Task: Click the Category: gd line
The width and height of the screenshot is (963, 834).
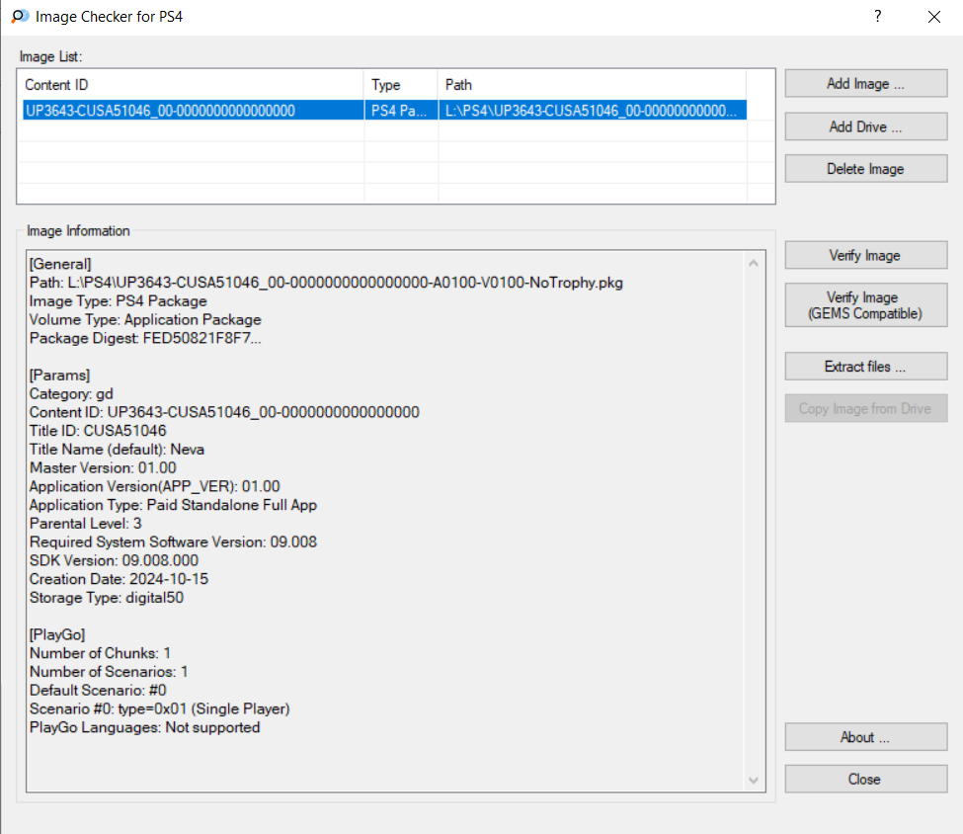Action: (x=71, y=394)
